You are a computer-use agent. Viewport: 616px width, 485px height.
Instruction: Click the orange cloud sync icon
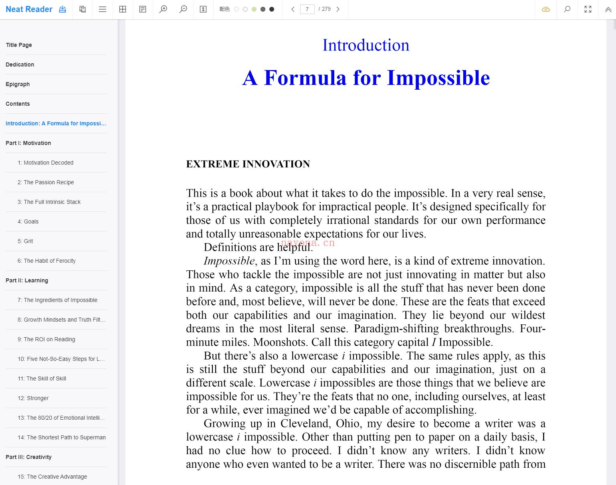[x=546, y=9]
